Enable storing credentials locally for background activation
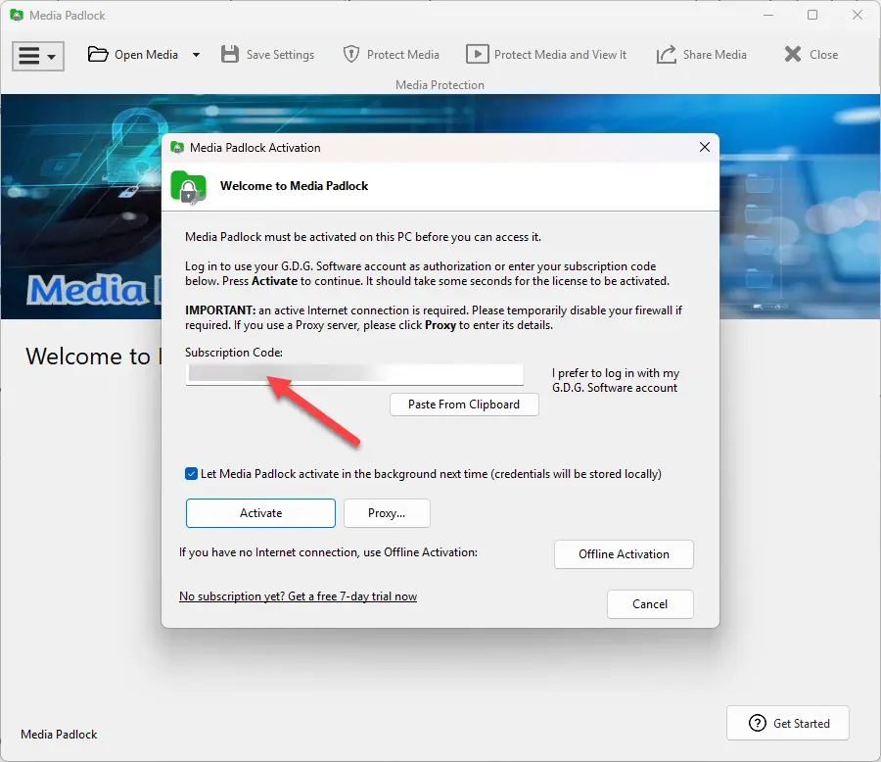The height and width of the screenshot is (762, 881). [192, 473]
